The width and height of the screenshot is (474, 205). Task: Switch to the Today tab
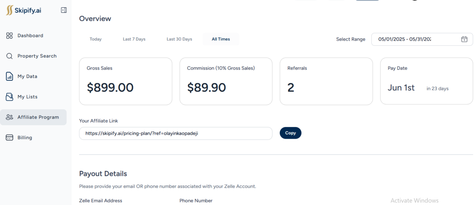(96, 39)
